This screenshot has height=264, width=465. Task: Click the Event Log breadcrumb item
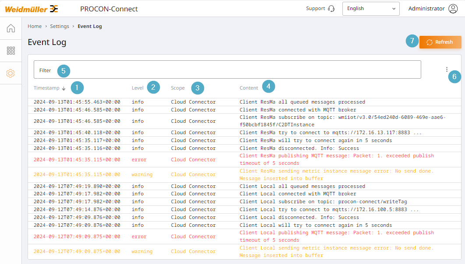(90, 26)
